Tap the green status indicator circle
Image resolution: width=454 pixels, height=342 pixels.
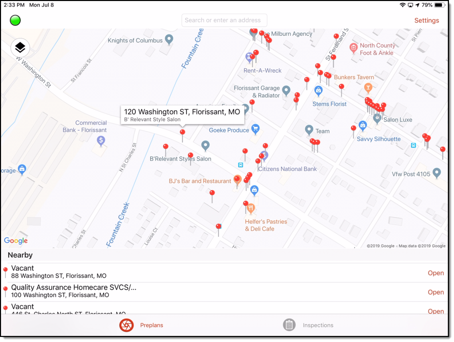(x=15, y=20)
